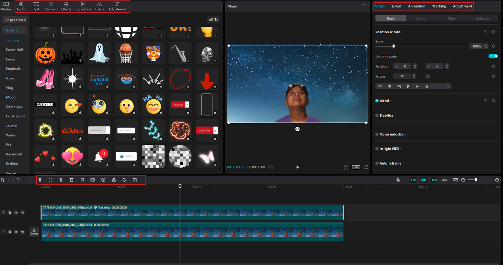Open the Text tab
Viewport: 503px width, 265px height.
click(x=36, y=6)
